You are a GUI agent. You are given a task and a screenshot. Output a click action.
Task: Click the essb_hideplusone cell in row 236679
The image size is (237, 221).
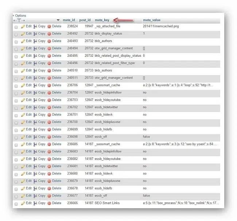[108, 181]
